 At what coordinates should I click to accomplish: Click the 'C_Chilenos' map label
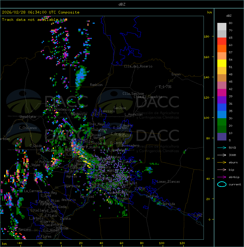(x=28, y=128)
